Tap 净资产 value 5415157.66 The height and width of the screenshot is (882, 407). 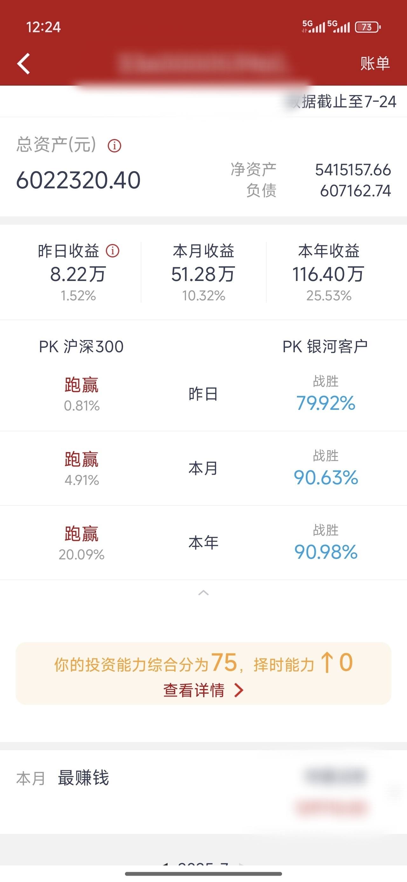coord(353,170)
